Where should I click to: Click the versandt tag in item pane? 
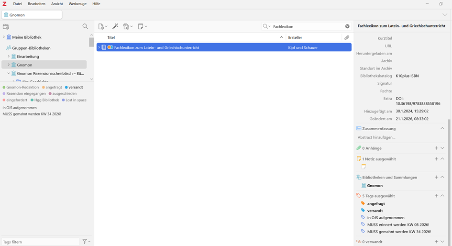click(375, 211)
